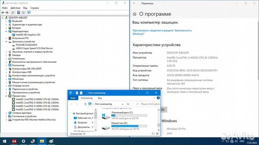Switch to large icons view in Explorer
This screenshot has height=145, width=259.
coord(158,134)
